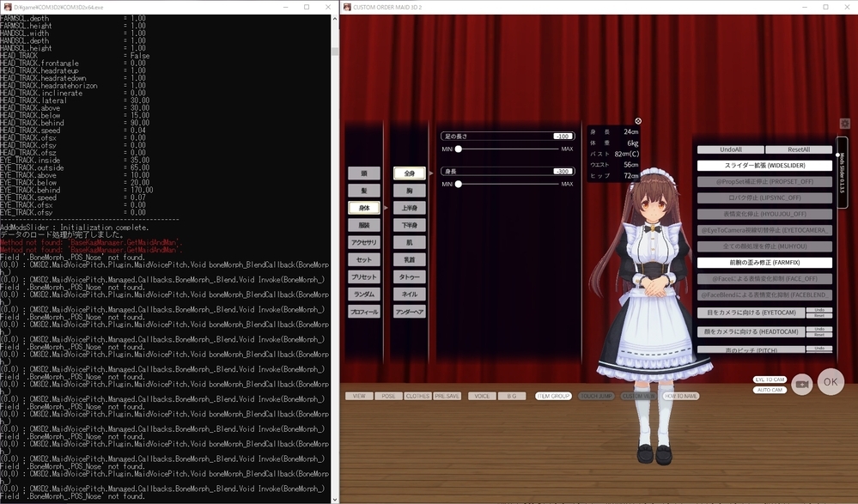858x504 pixels.
Task: Click the console window scrollbar thumb
Action: click(x=335, y=52)
